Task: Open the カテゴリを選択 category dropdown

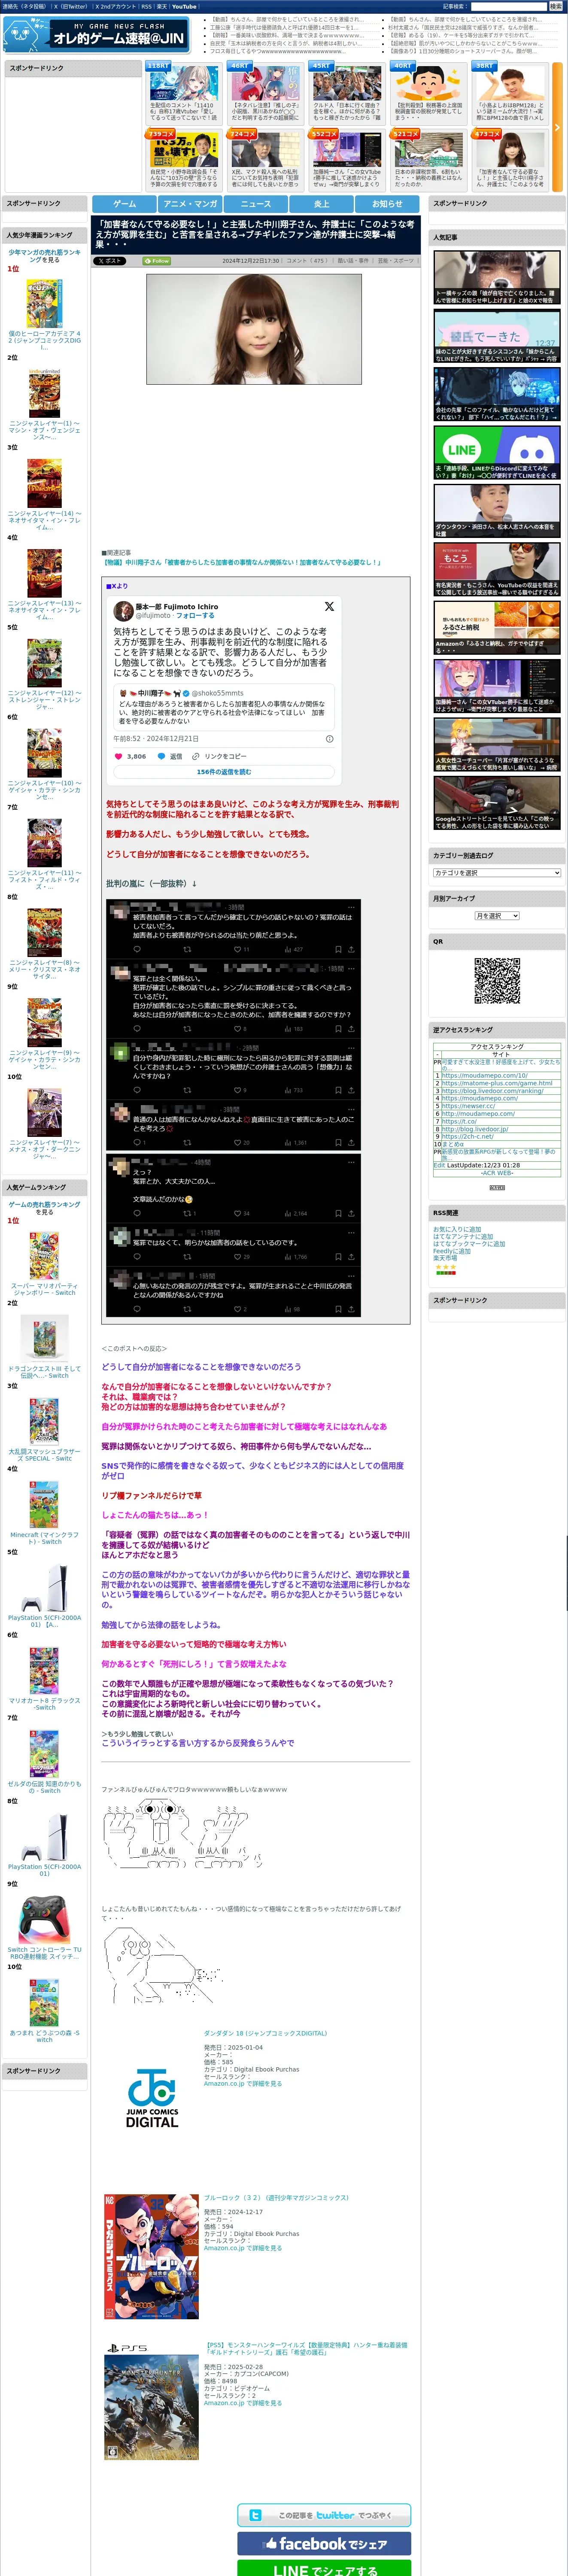Action: [497, 872]
